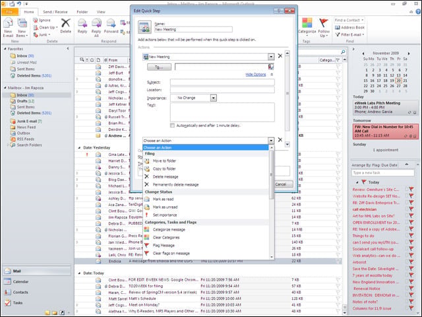Collapse the Date: Yesterday group

pyautogui.click(x=79, y=148)
